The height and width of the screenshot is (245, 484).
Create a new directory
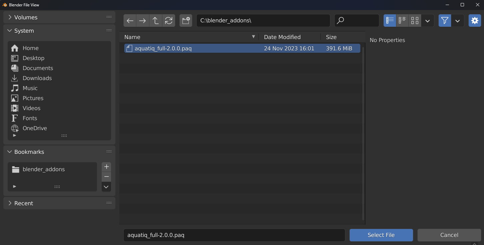pyautogui.click(x=186, y=20)
